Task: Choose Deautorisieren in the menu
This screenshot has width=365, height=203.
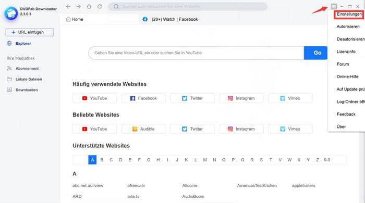Action: pyautogui.click(x=350, y=39)
